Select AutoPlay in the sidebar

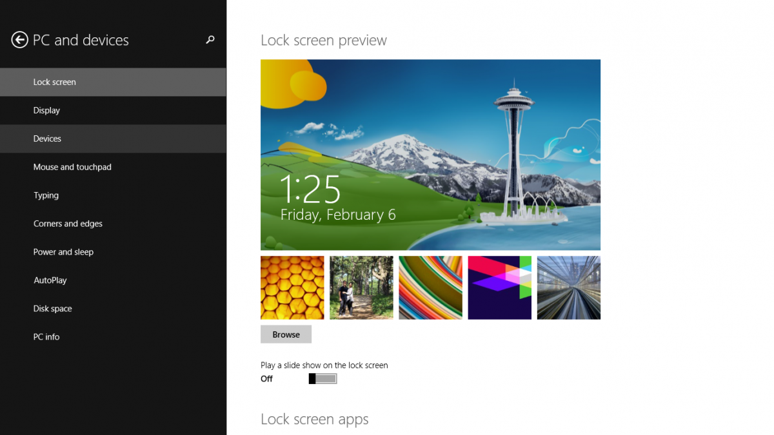[113, 280]
